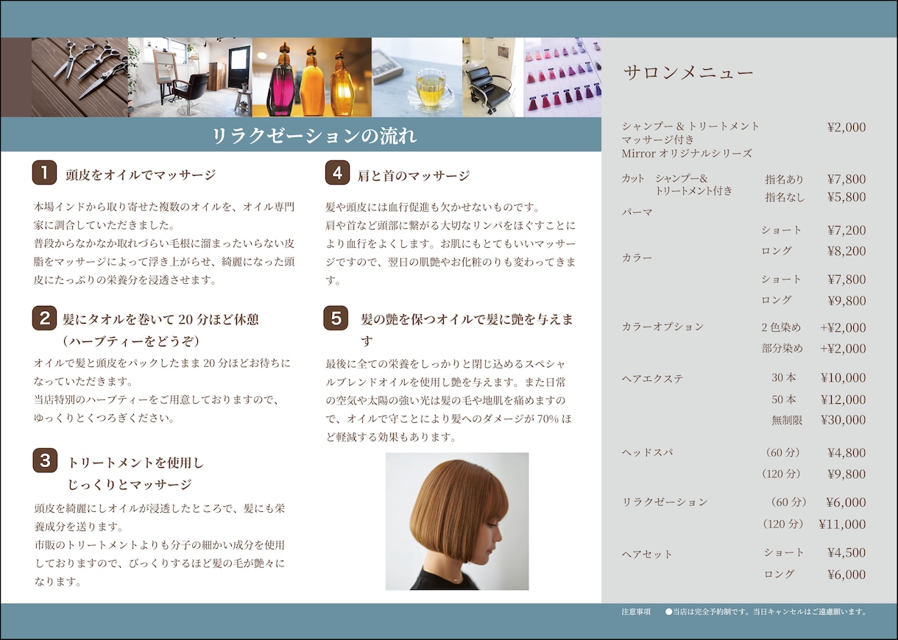Viewport: 898px width, 640px height.
Task: Click the ¥2,000 shampoo treatment price
Action: [x=846, y=127]
